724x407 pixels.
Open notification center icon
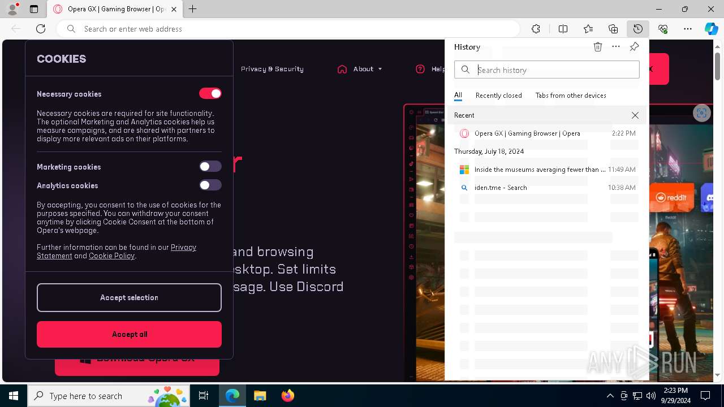(x=705, y=396)
